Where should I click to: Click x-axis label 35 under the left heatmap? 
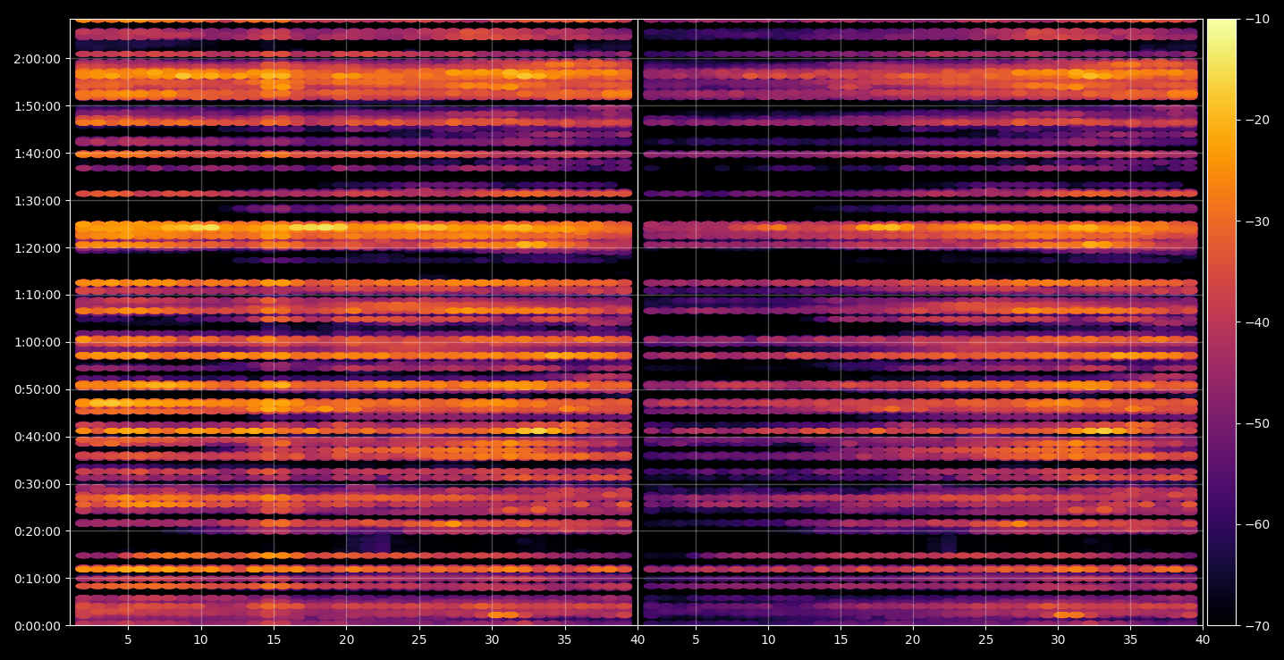(565, 639)
